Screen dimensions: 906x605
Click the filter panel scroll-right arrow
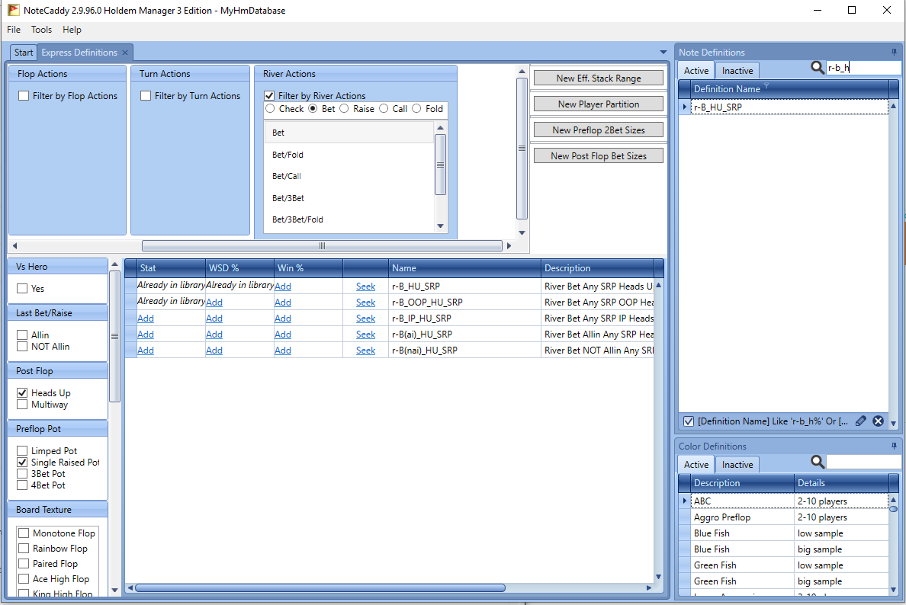509,246
